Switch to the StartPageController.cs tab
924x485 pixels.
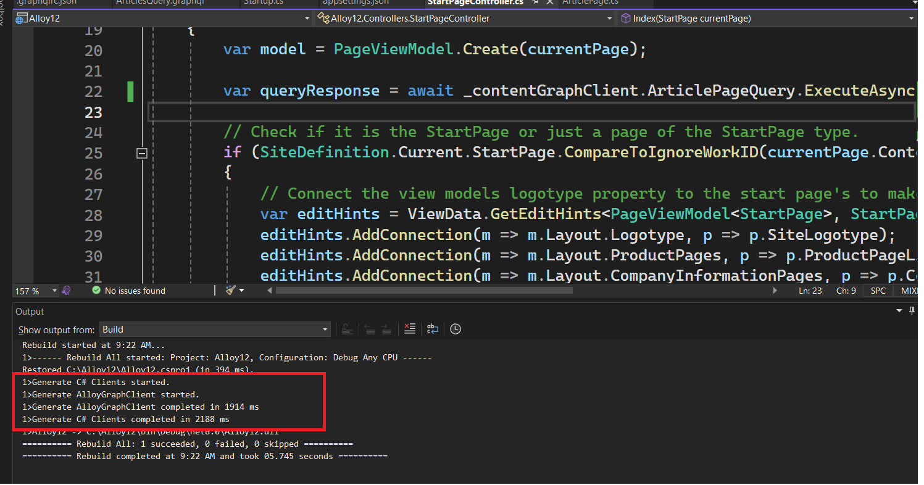click(x=475, y=2)
